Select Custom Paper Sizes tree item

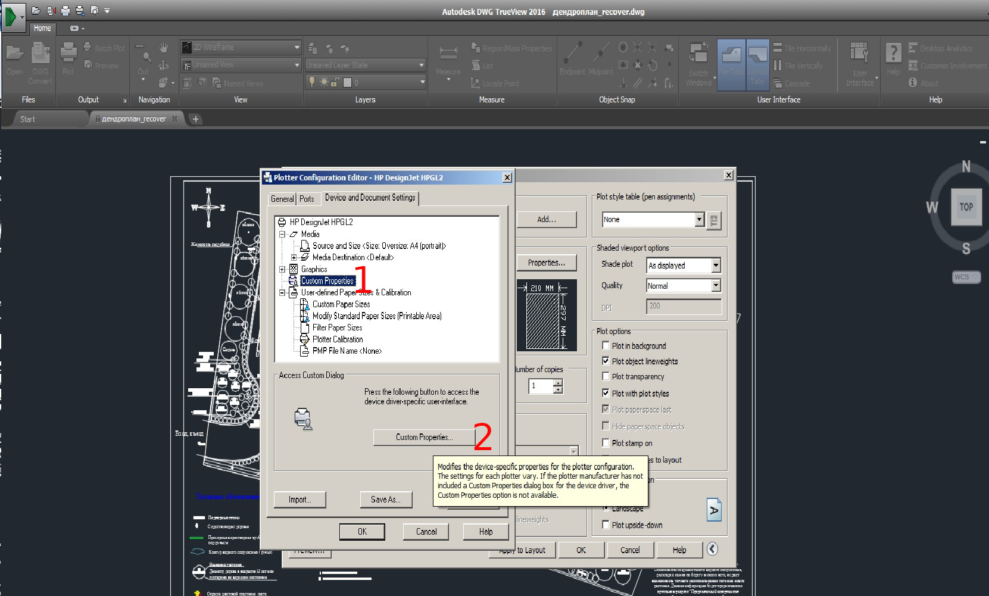tap(341, 304)
